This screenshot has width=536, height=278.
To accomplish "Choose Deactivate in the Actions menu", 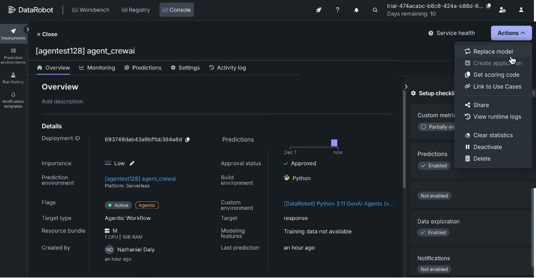I will 487,147.
